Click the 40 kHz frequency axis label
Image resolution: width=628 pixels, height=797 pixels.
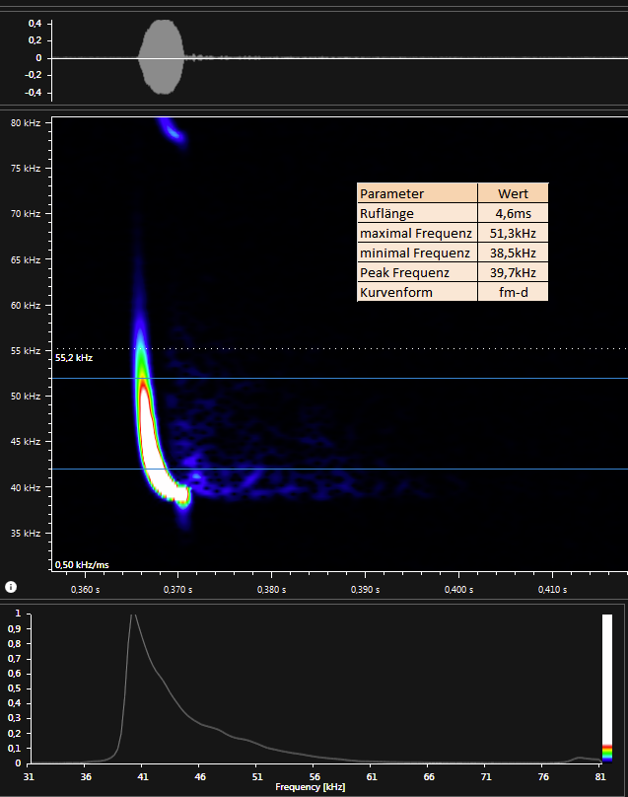(x=26, y=487)
